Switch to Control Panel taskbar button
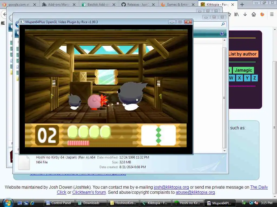Viewport: 277px width, 207px height. point(59,203)
